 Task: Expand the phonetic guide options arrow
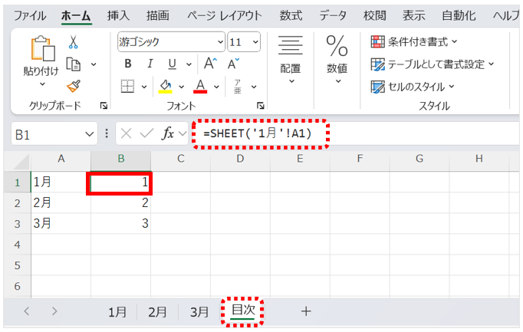coord(254,87)
